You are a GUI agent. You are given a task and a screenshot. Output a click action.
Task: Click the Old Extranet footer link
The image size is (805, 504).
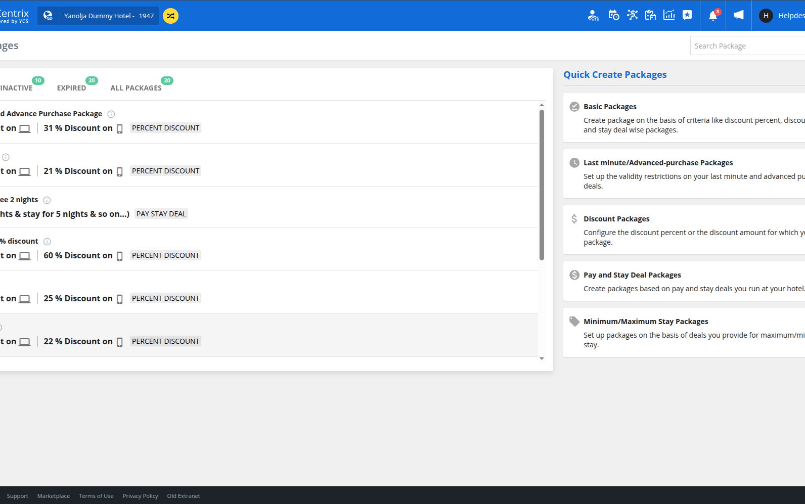(x=184, y=496)
